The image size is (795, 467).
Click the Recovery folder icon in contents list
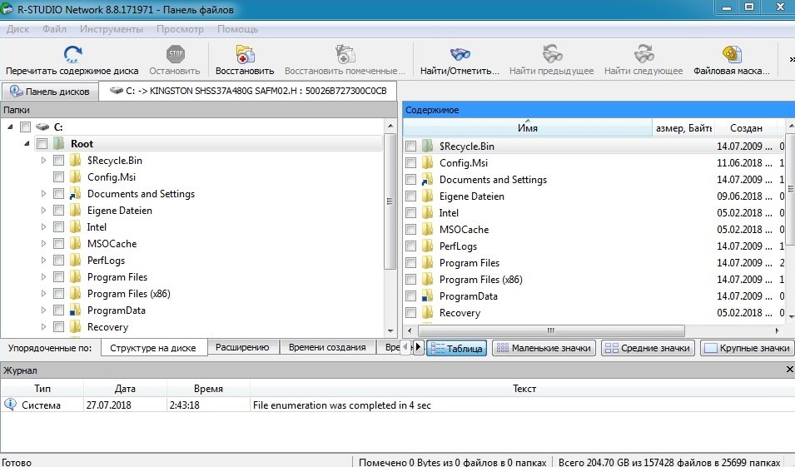point(427,313)
